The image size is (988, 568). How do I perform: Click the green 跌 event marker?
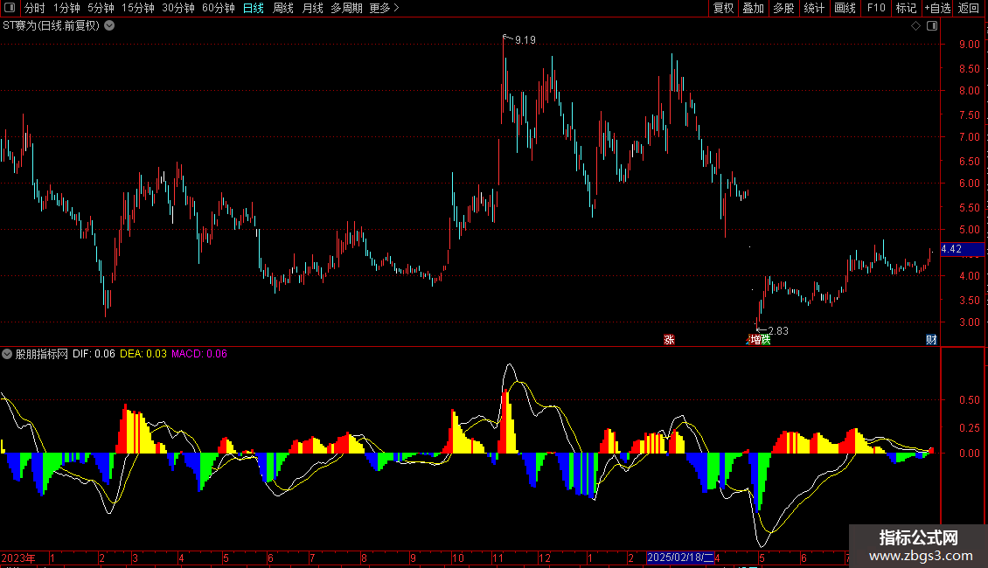click(766, 340)
